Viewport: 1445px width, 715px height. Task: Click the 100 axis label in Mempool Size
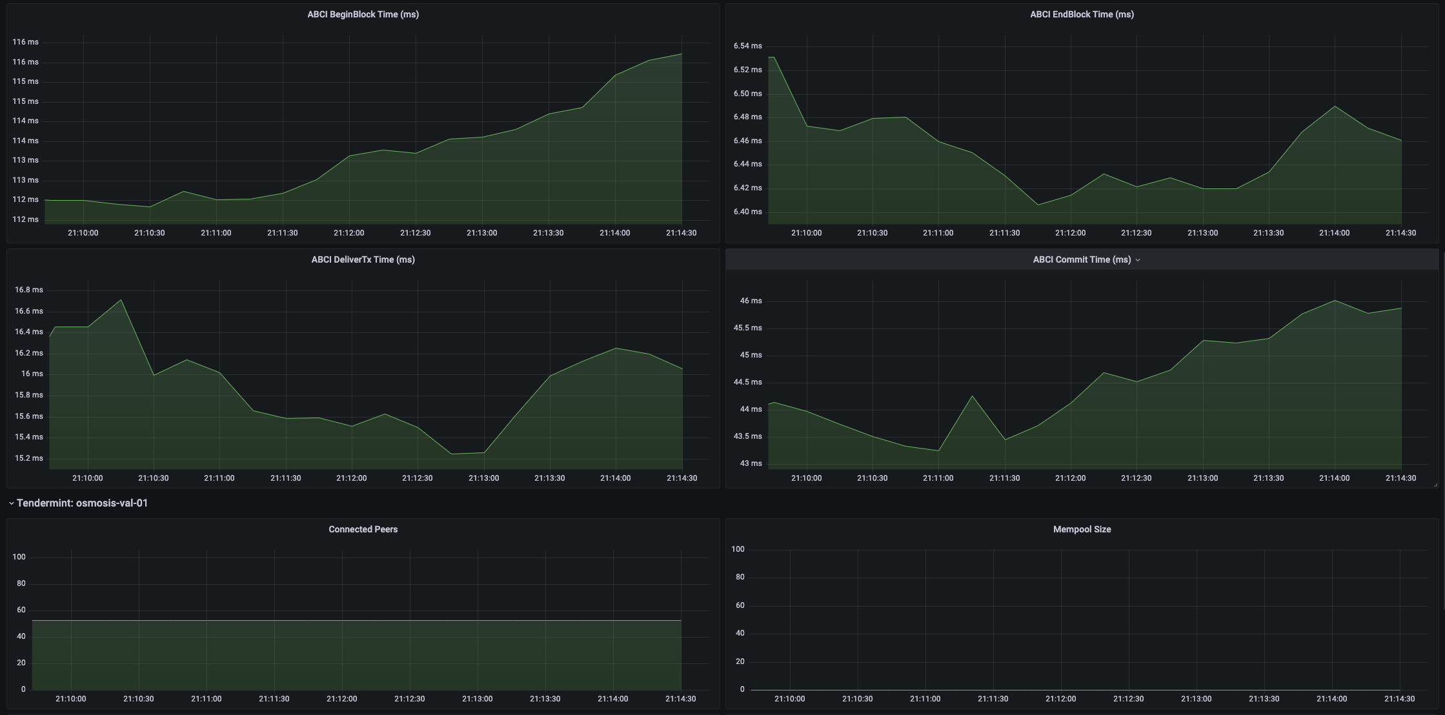(x=738, y=549)
